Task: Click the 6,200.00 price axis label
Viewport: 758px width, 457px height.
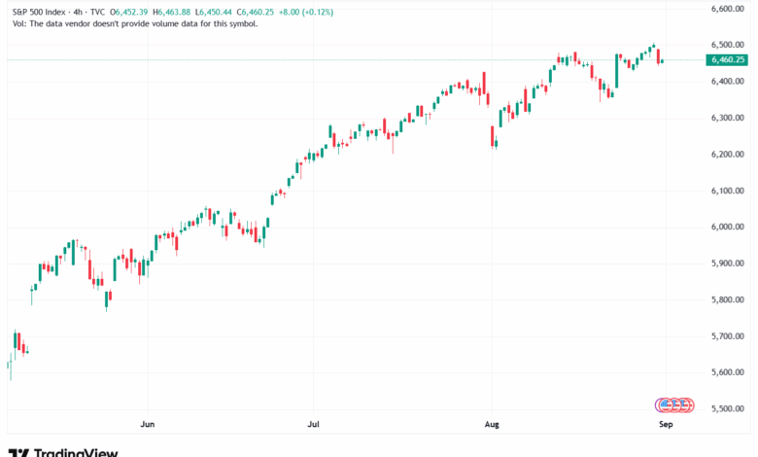Action: pyautogui.click(x=727, y=154)
